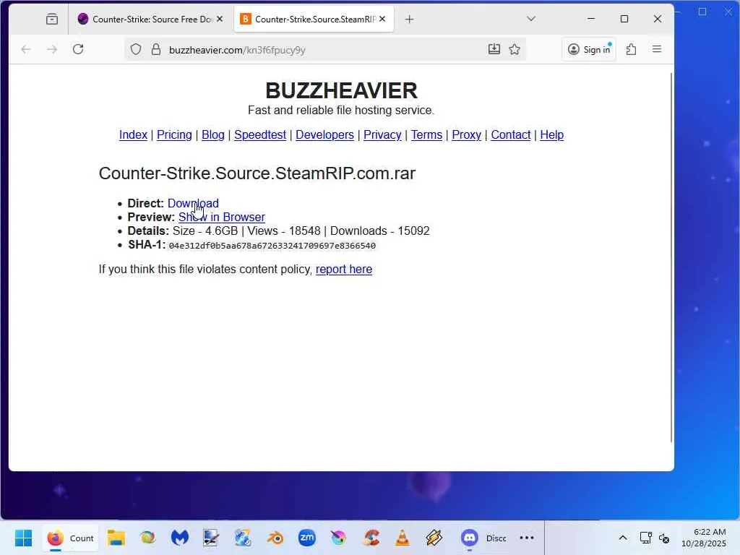Image resolution: width=740 pixels, height=555 pixels.
Task: Go back to the previous page
Action: pos(26,49)
